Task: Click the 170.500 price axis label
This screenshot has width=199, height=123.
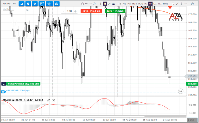Action: click(192, 14)
